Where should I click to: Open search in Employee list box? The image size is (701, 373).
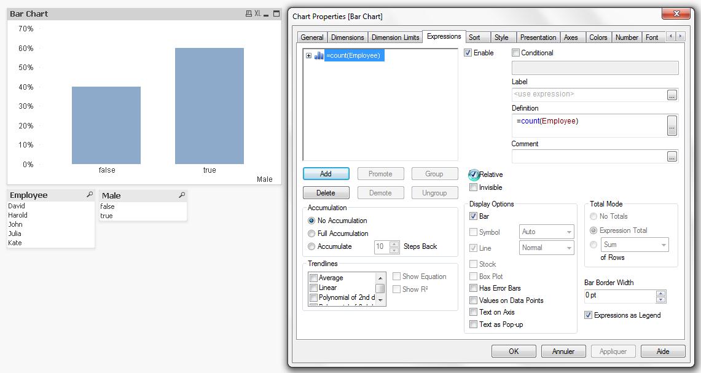[90, 195]
